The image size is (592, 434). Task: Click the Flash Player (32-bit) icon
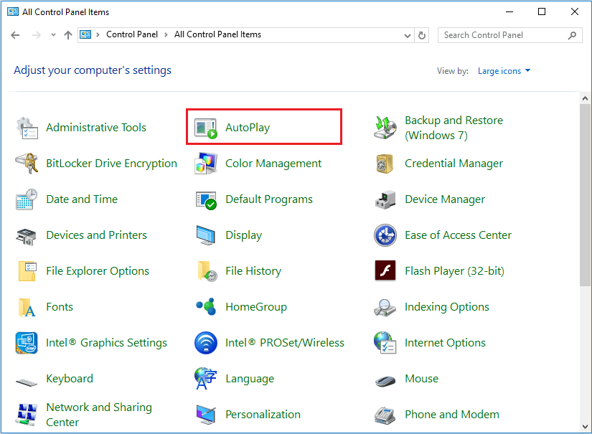point(385,271)
